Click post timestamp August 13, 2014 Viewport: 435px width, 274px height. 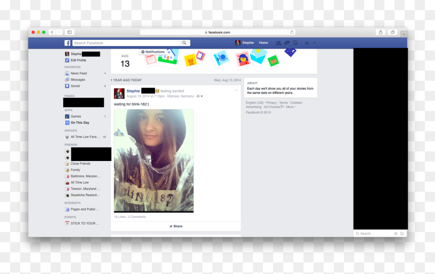pyautogui.click(x=145, y=96)
